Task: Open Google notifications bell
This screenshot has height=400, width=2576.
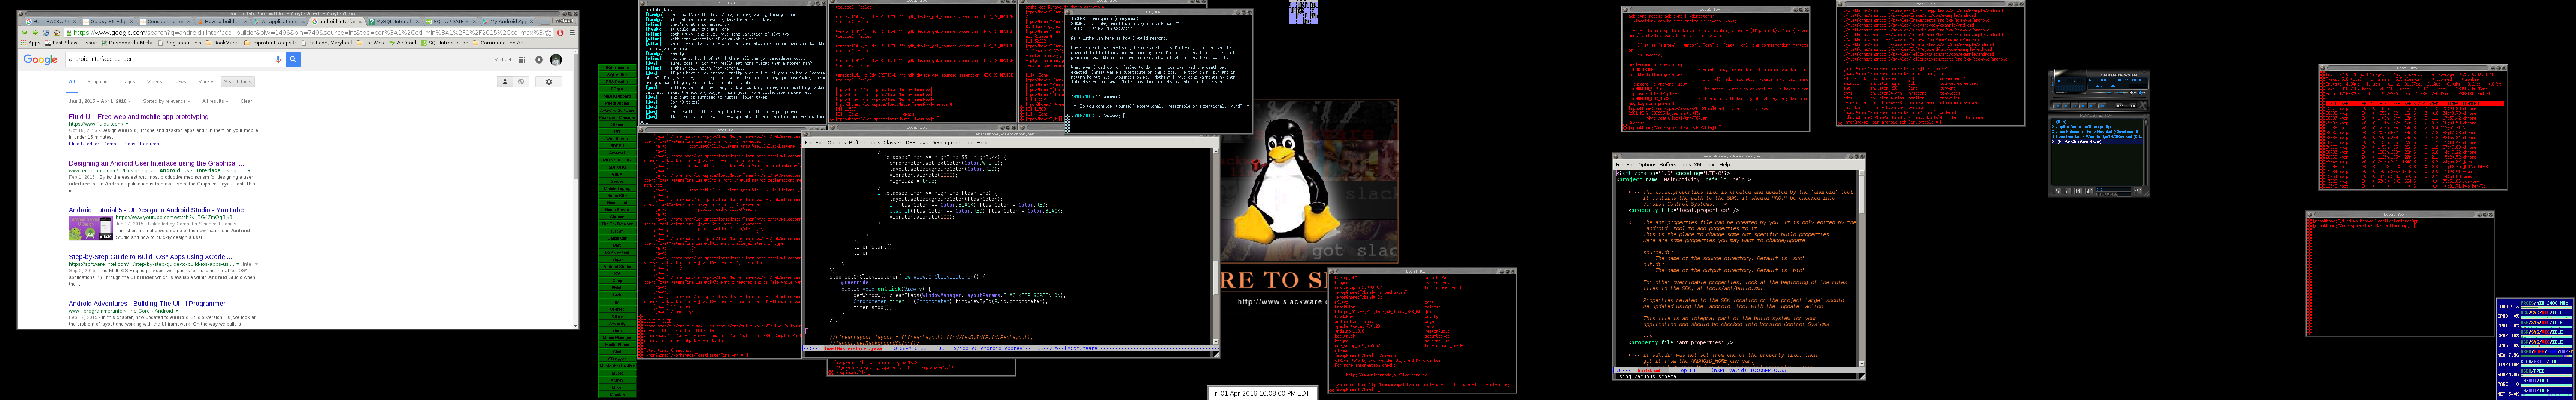Action: [539, 60]
